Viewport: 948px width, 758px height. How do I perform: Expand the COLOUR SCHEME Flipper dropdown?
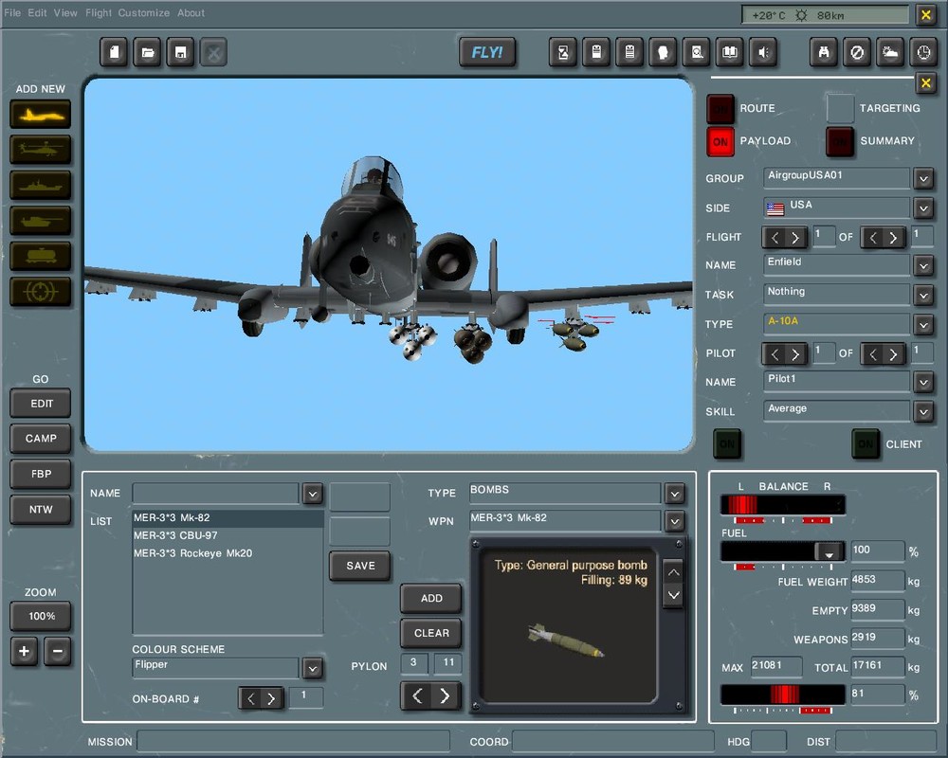pyautogui.click(x=313, y=669)
